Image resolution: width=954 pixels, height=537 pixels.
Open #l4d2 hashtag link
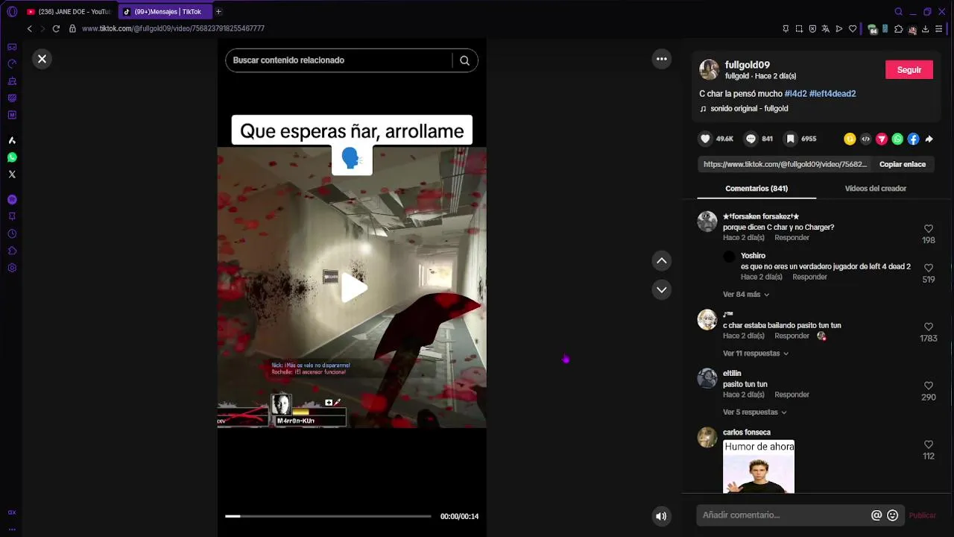tap(795, 94)
